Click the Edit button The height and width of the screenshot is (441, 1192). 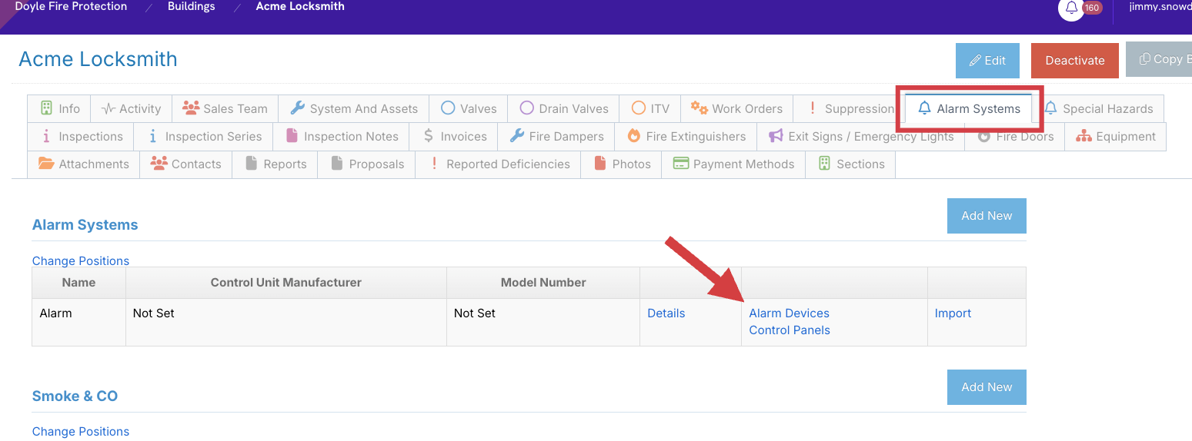[987, 60]
